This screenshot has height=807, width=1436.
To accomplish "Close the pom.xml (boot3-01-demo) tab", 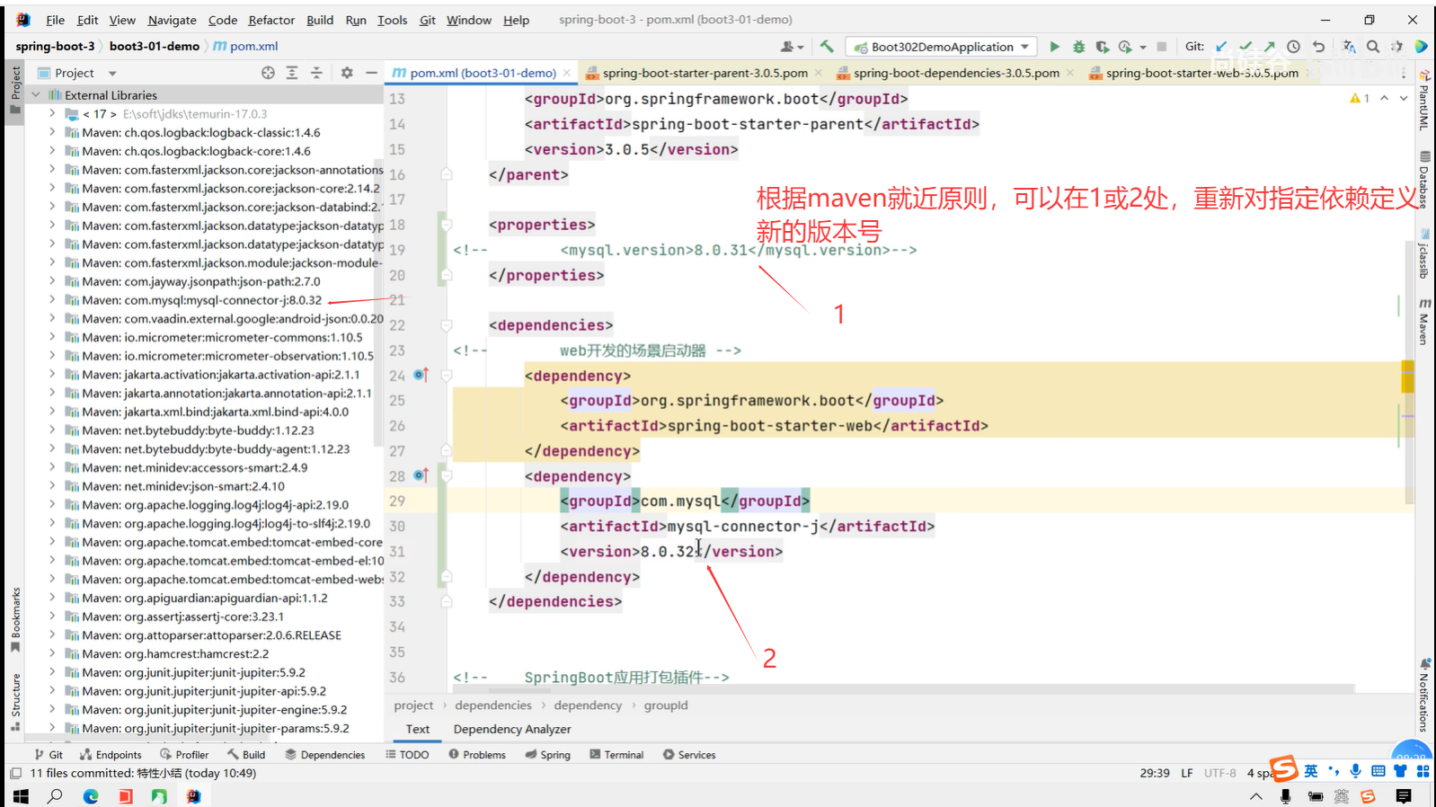I will 566,73.
